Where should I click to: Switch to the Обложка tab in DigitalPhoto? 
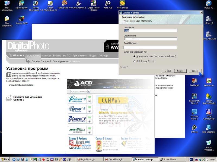pyautogui.click(x=18, y=55)
